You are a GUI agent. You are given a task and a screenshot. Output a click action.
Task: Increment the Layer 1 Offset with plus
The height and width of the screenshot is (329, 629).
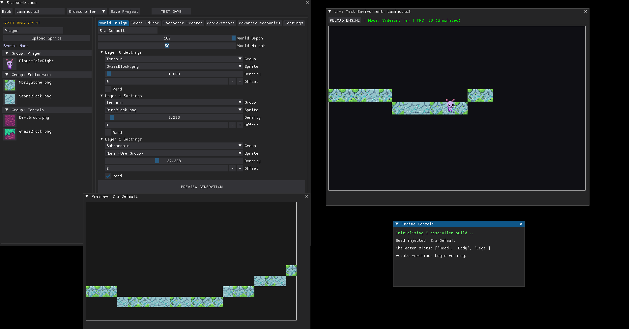pyautogui.click(x=240, y=125)
